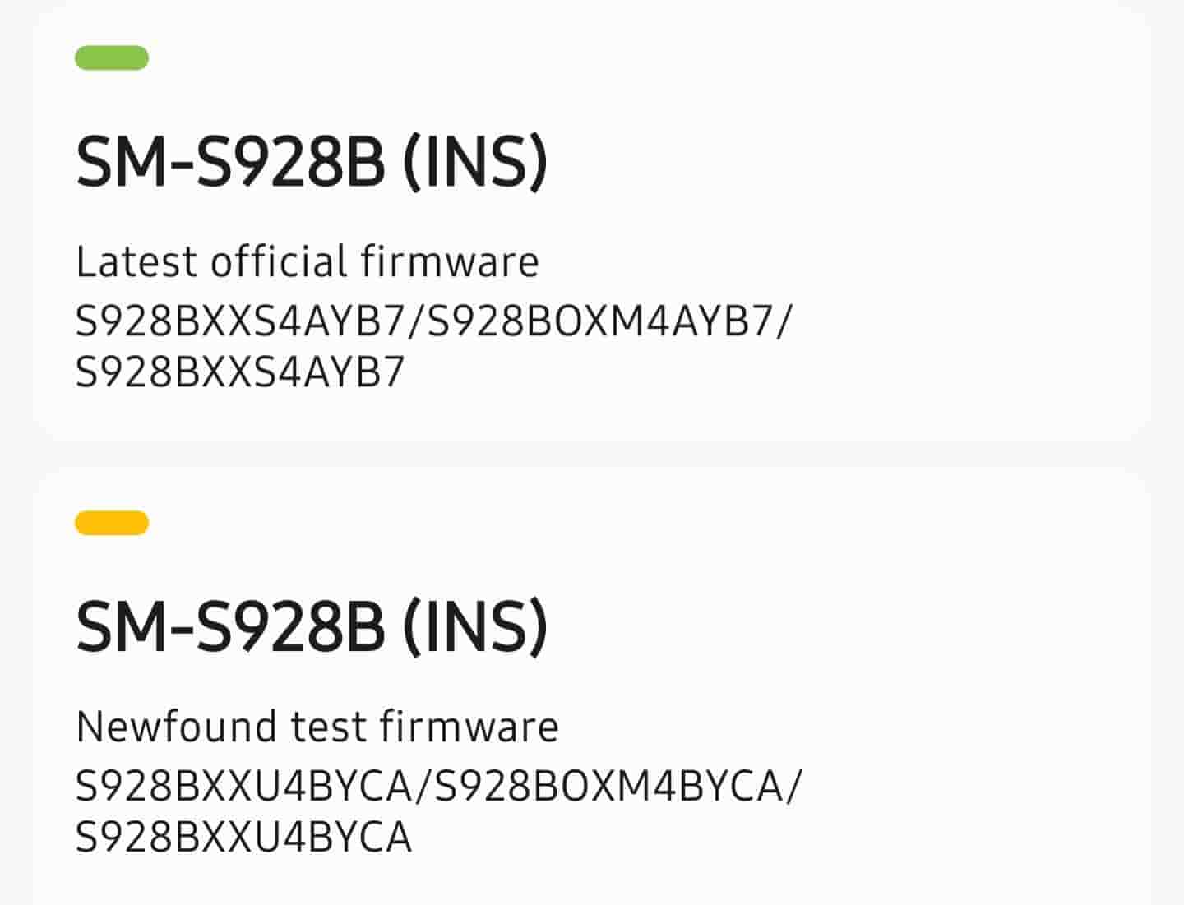The image size is (1184, 905).
Task: Select the "Latest official firmware" label
Action: 307,262
